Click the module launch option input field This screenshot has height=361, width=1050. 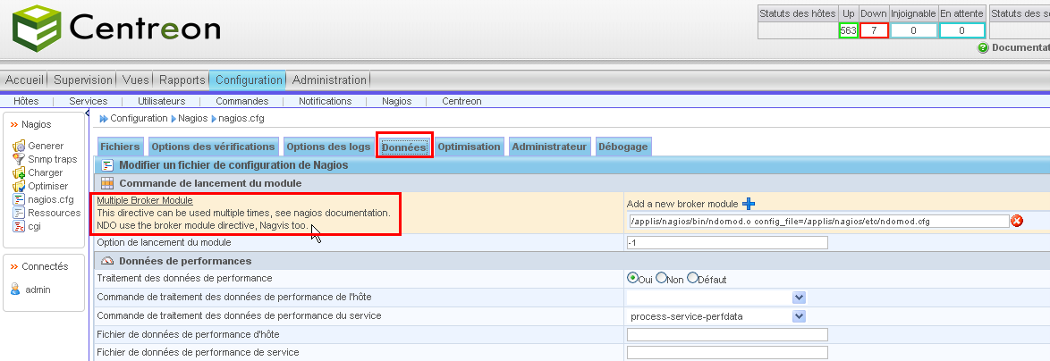click(727, 242)
